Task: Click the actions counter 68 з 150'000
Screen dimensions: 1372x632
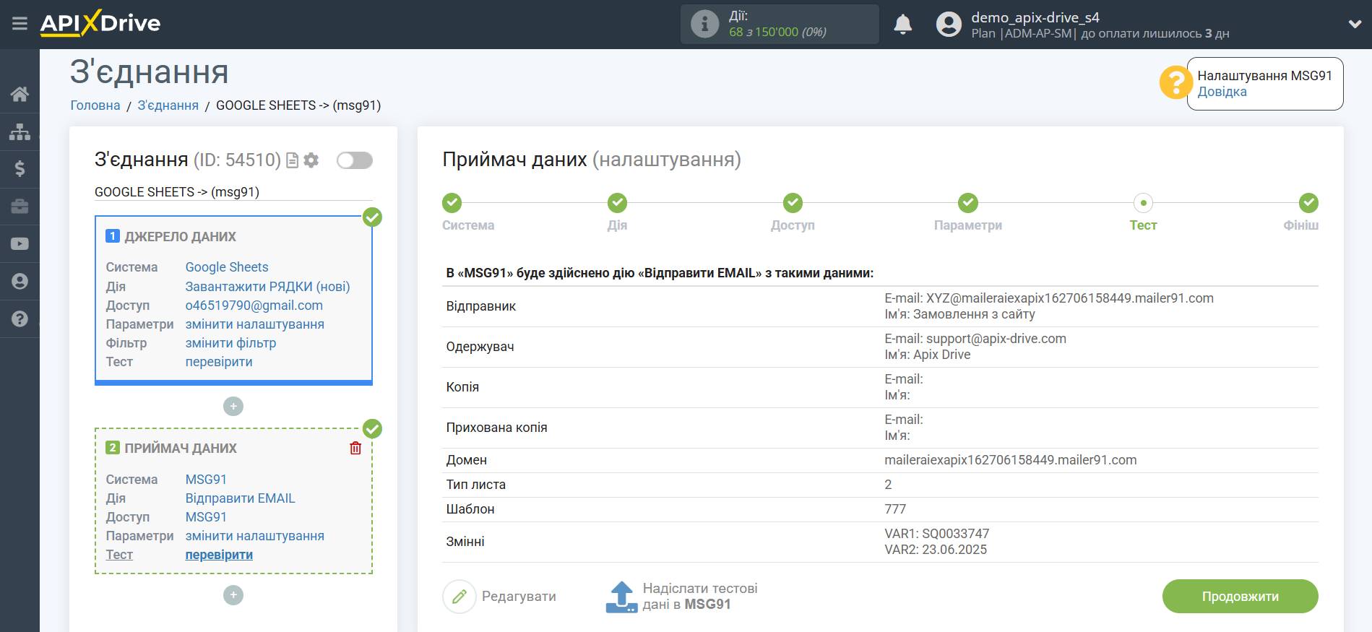Action: pos(777,32)
